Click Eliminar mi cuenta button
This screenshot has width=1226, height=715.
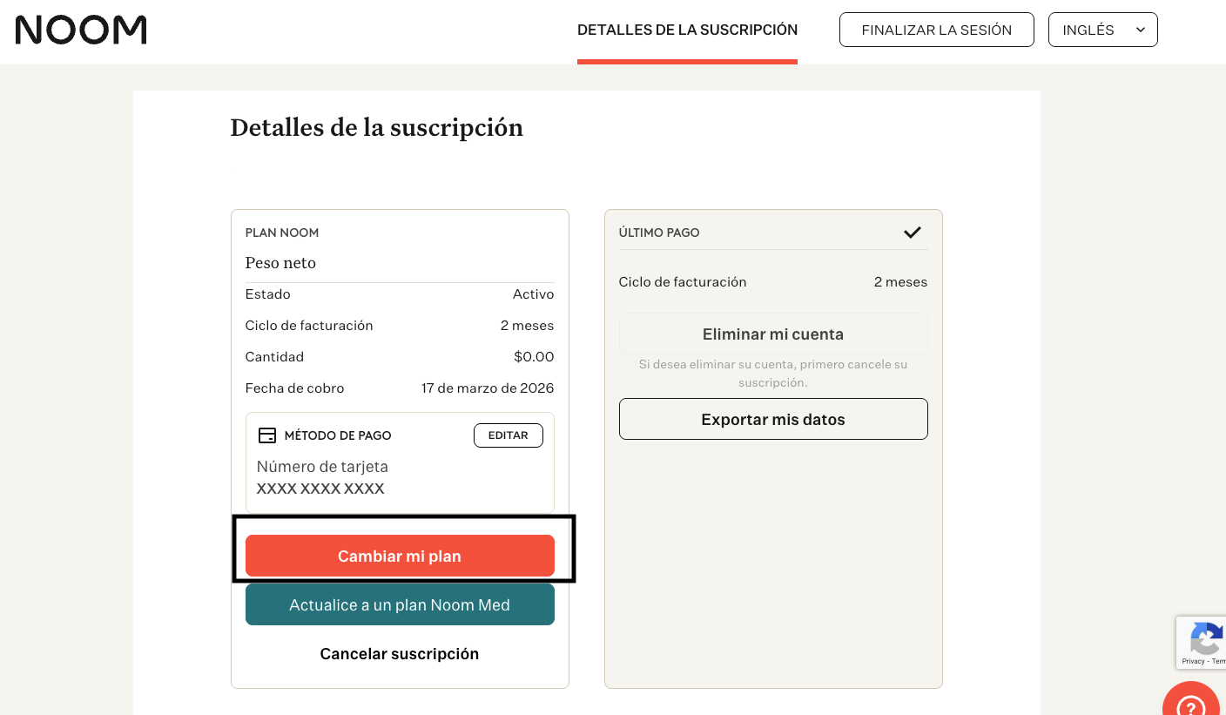pos(773,334)
